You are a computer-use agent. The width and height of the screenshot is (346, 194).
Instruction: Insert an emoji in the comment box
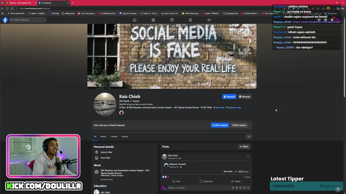(x=237, y=188)
